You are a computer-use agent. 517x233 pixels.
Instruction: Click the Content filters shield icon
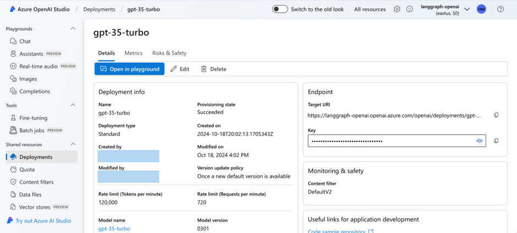[13, 182]
